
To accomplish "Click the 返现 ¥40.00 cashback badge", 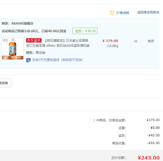I will coord(85,31).
